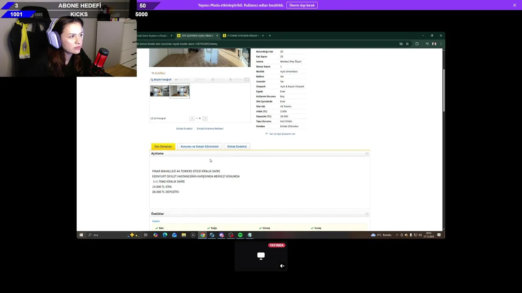Click Büyük Fotoğraf magnifier link
522x293 pixels.
pos(161,80)
